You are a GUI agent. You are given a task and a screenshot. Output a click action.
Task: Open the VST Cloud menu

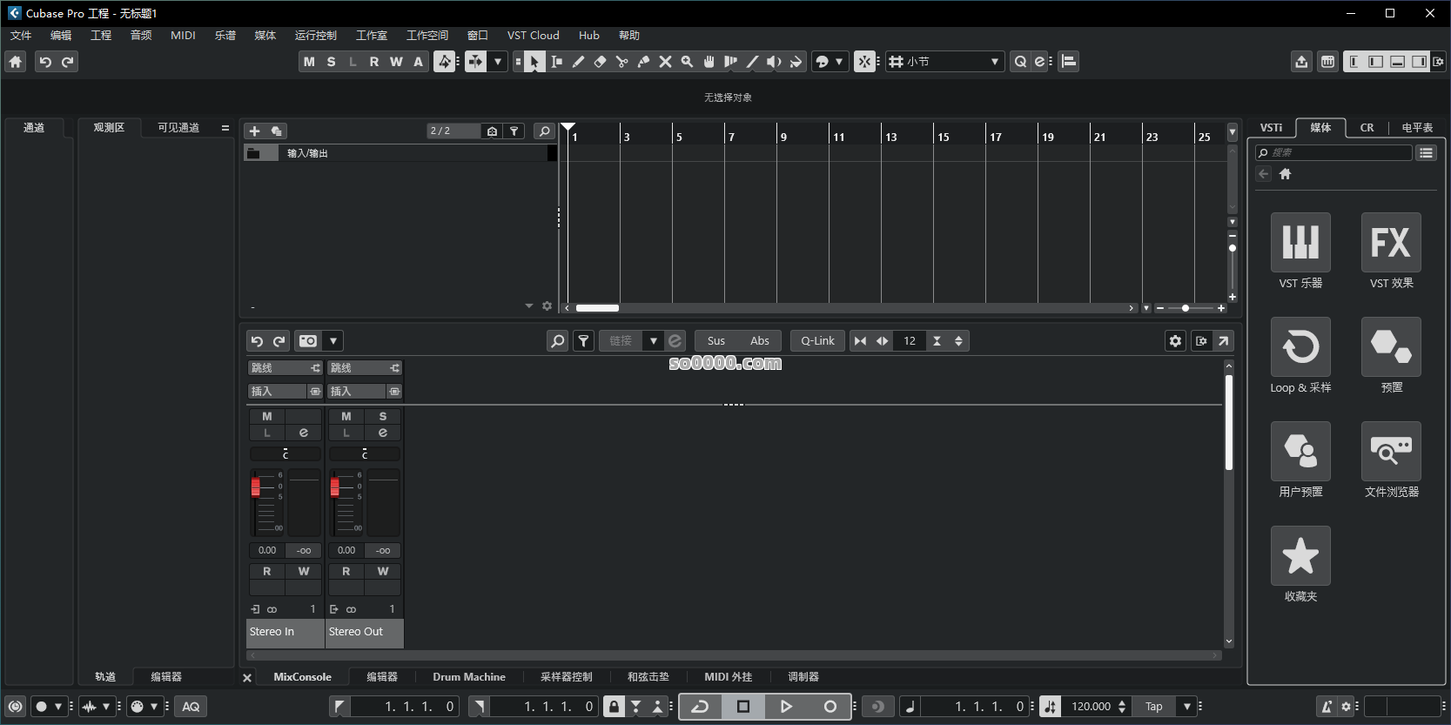[533, 36]
